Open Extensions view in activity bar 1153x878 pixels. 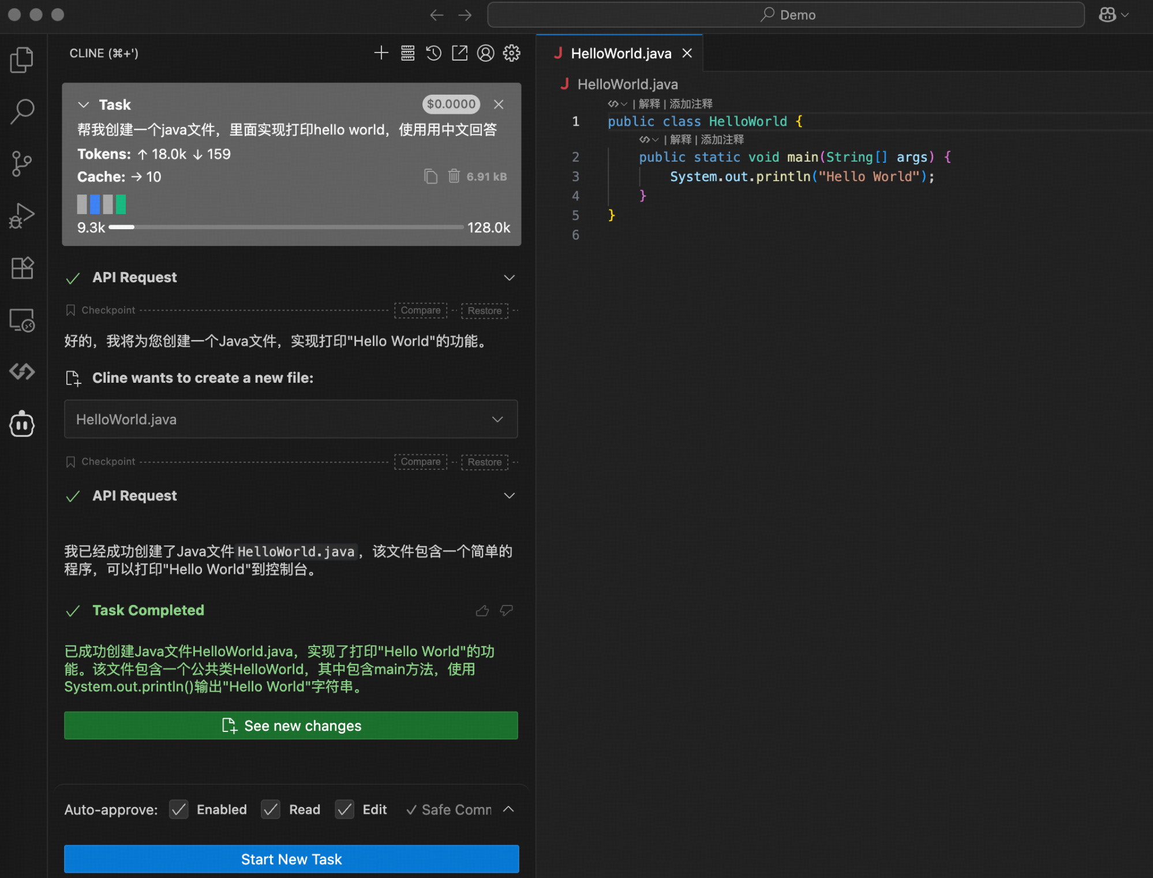(22, 268)
